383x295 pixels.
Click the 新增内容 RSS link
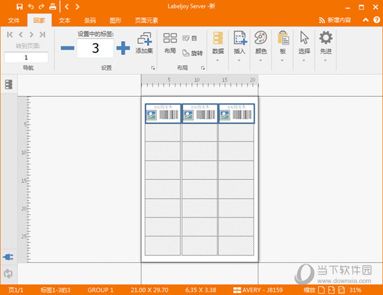click(x=335, y=20)
